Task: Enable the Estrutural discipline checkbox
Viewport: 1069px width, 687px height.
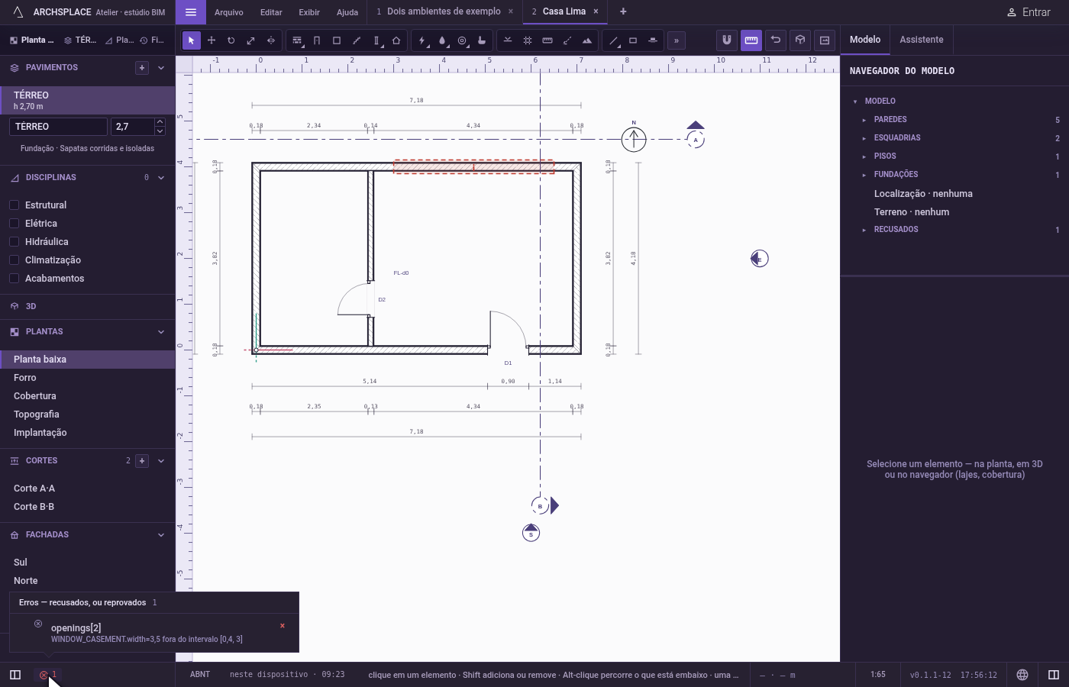Action: tap(14, 205)
